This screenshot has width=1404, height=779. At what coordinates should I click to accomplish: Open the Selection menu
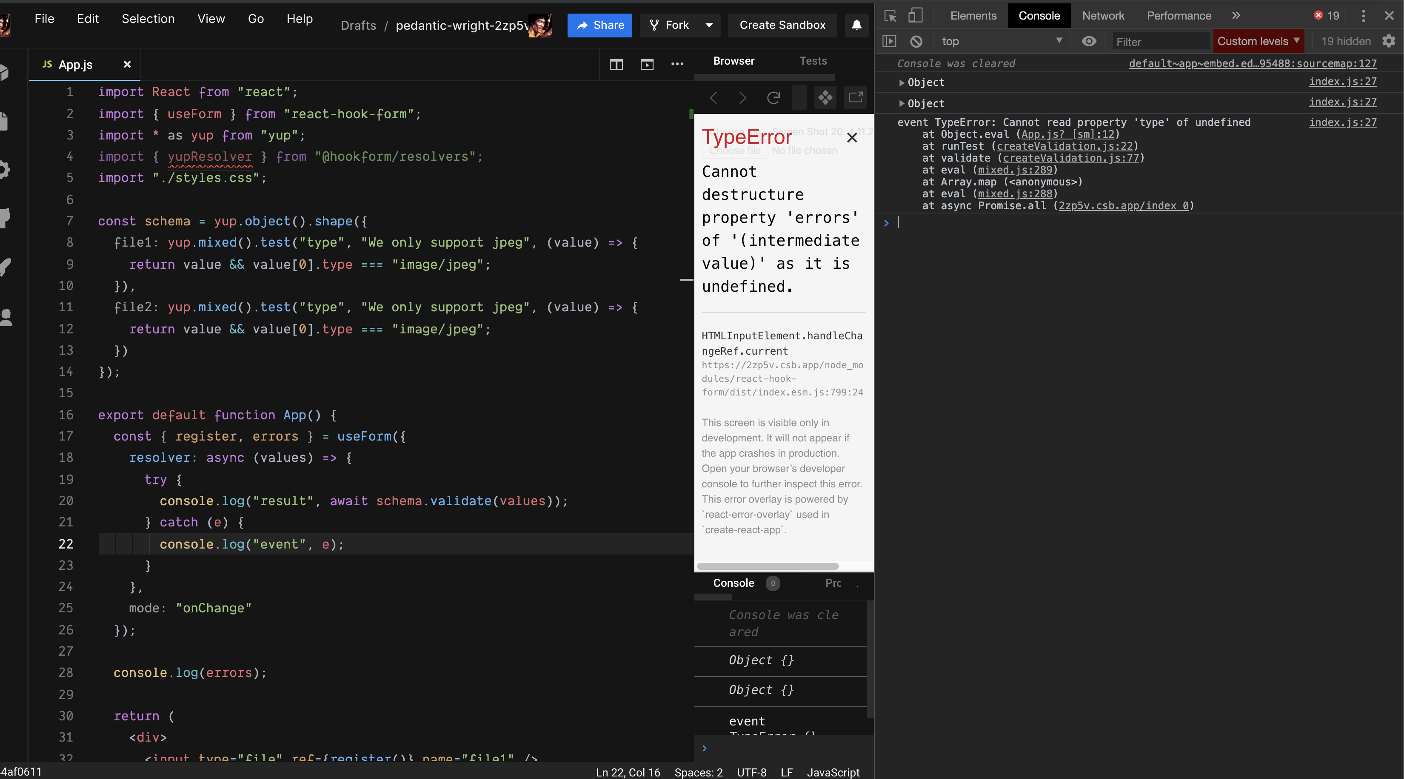click(148, 19)
